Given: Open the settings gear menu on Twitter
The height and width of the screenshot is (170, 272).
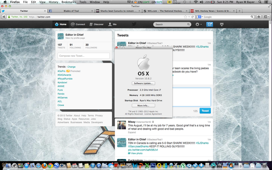Looking at the screenshot, I should point(199,24).
